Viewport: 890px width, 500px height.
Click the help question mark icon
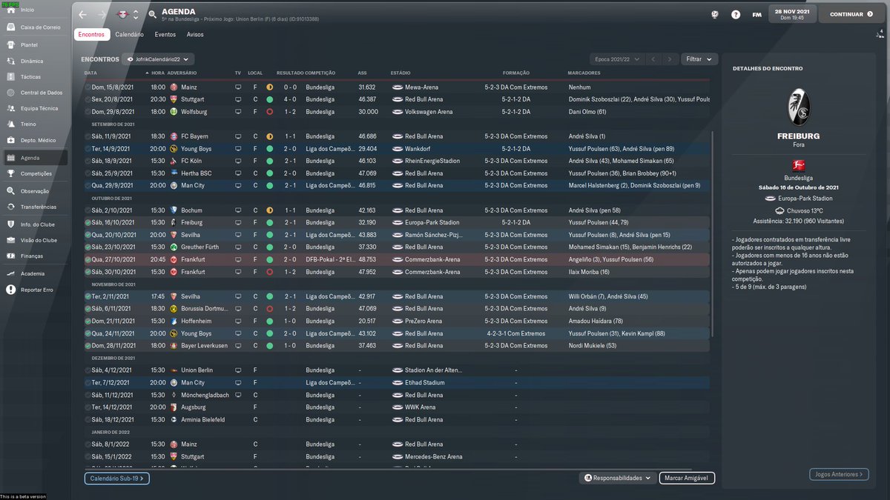pos(736,14)
